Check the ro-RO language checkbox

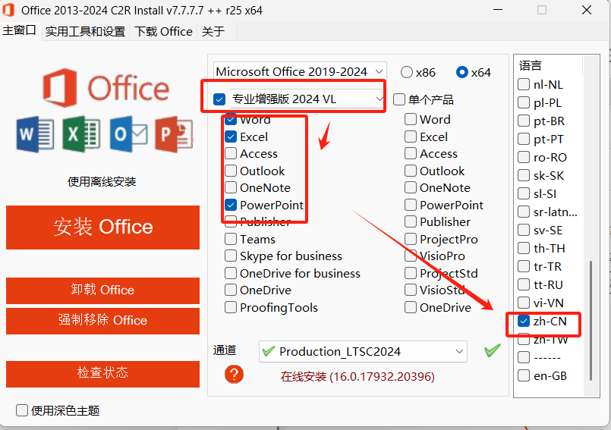(x=523, y=157)
